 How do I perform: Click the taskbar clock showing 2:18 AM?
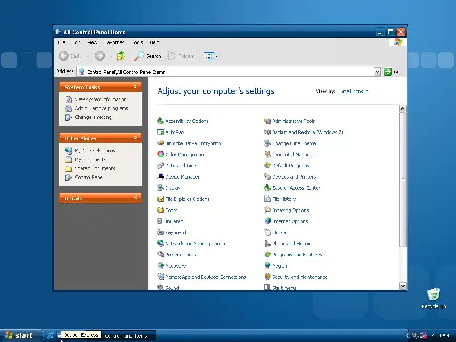pos(440,335)
